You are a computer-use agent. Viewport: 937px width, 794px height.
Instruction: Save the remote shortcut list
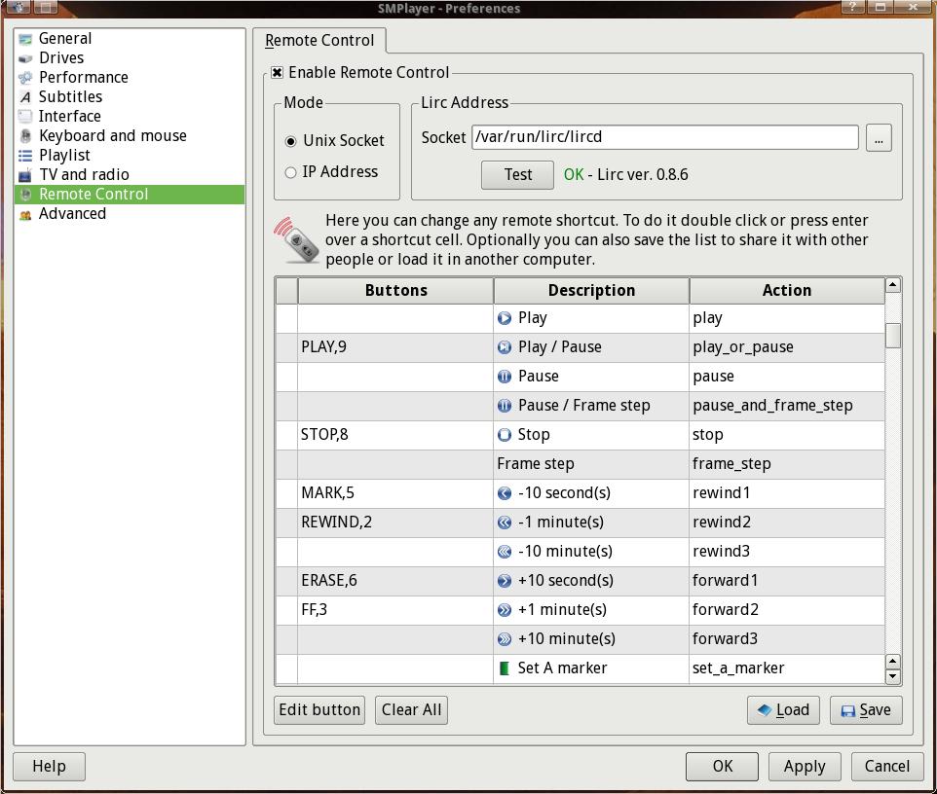coord(866,709)
